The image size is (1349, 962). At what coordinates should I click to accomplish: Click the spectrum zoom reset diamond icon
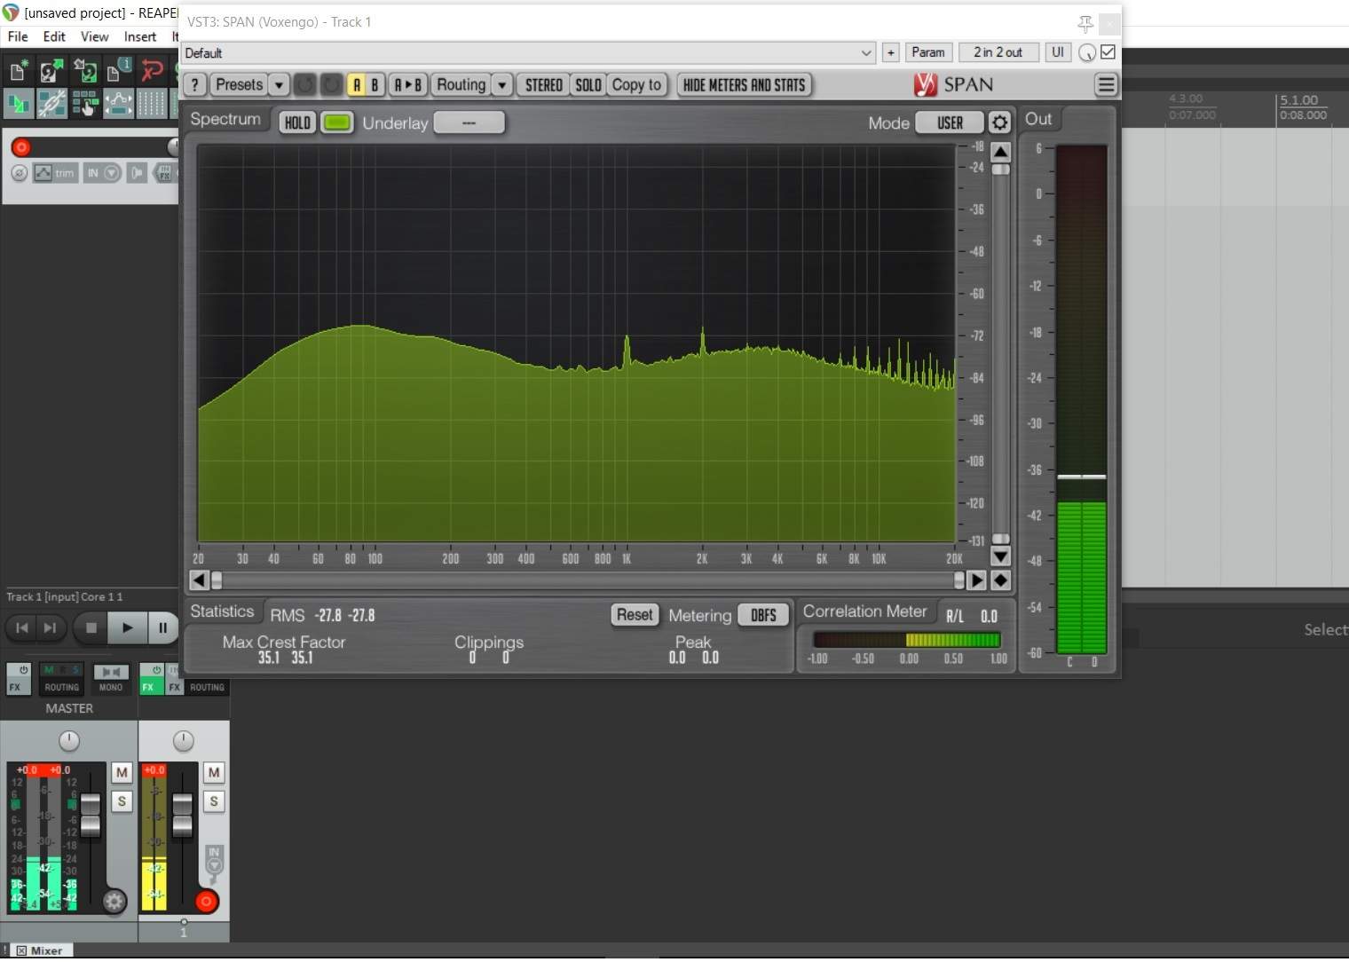tap(1000, 580)
